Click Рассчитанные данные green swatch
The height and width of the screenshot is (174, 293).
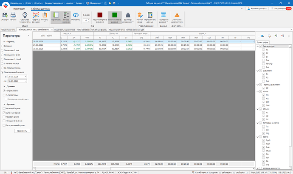[x=115, y=15]
